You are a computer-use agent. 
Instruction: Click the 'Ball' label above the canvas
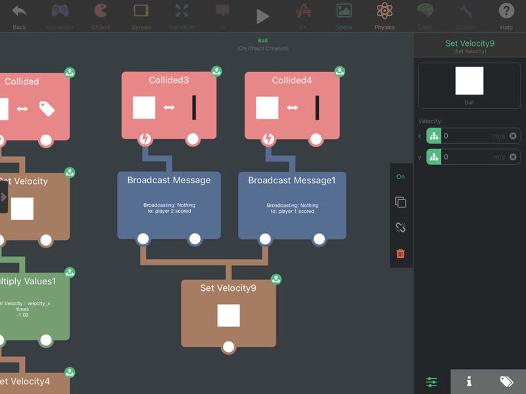click(262, 41)
